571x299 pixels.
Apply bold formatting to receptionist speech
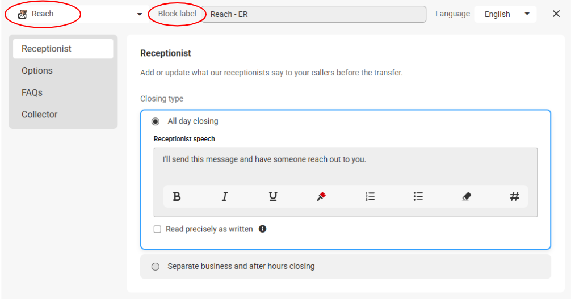tap(177, 197)
